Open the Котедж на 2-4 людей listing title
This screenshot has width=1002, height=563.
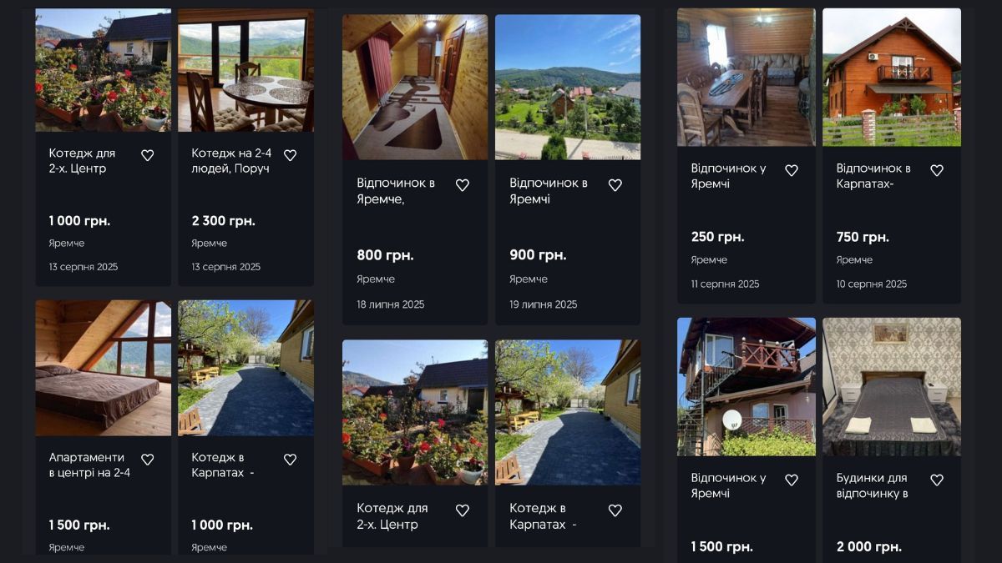pyautogui.click(x=231, y=161)
